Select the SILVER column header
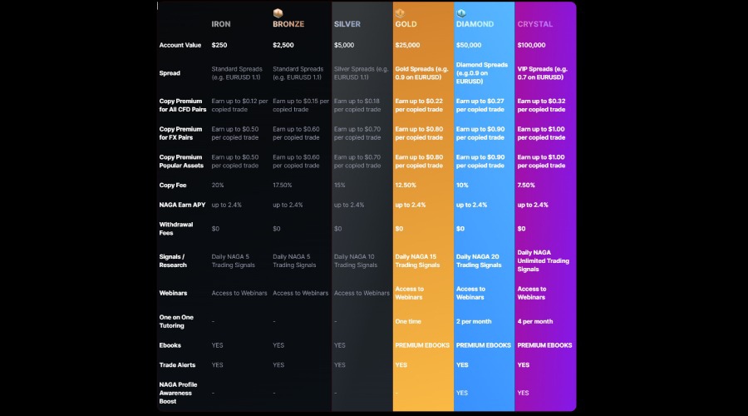 pyautogui.click(x=347, y=24)
